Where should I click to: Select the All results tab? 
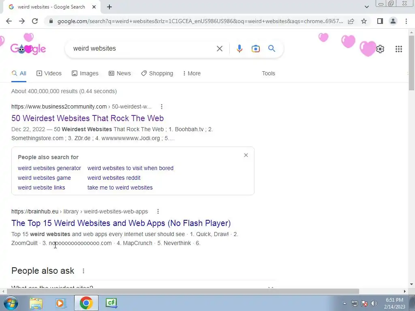pyautogui.click(x=19, y=74)
